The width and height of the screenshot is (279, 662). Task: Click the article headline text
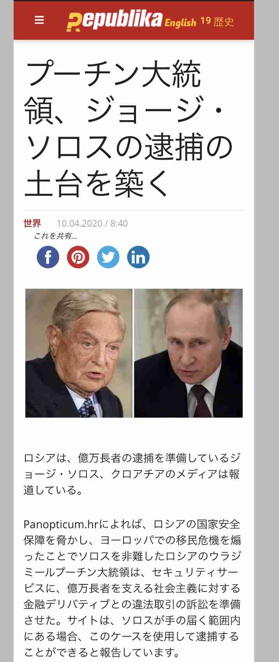129,128
